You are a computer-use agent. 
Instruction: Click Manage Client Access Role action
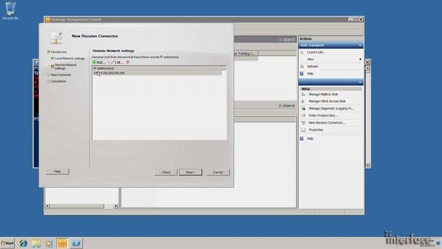pyautogui.click(x=327, y=102)
